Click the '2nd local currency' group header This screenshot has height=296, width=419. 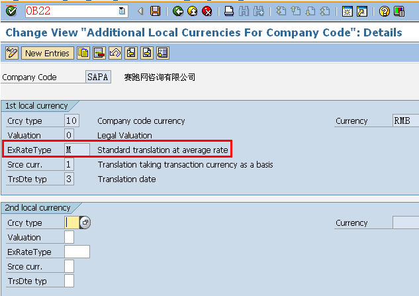38,208
